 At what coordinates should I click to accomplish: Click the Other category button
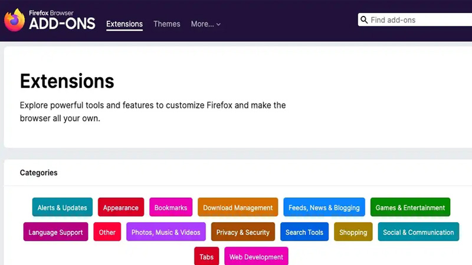click(x=107, y=232)
